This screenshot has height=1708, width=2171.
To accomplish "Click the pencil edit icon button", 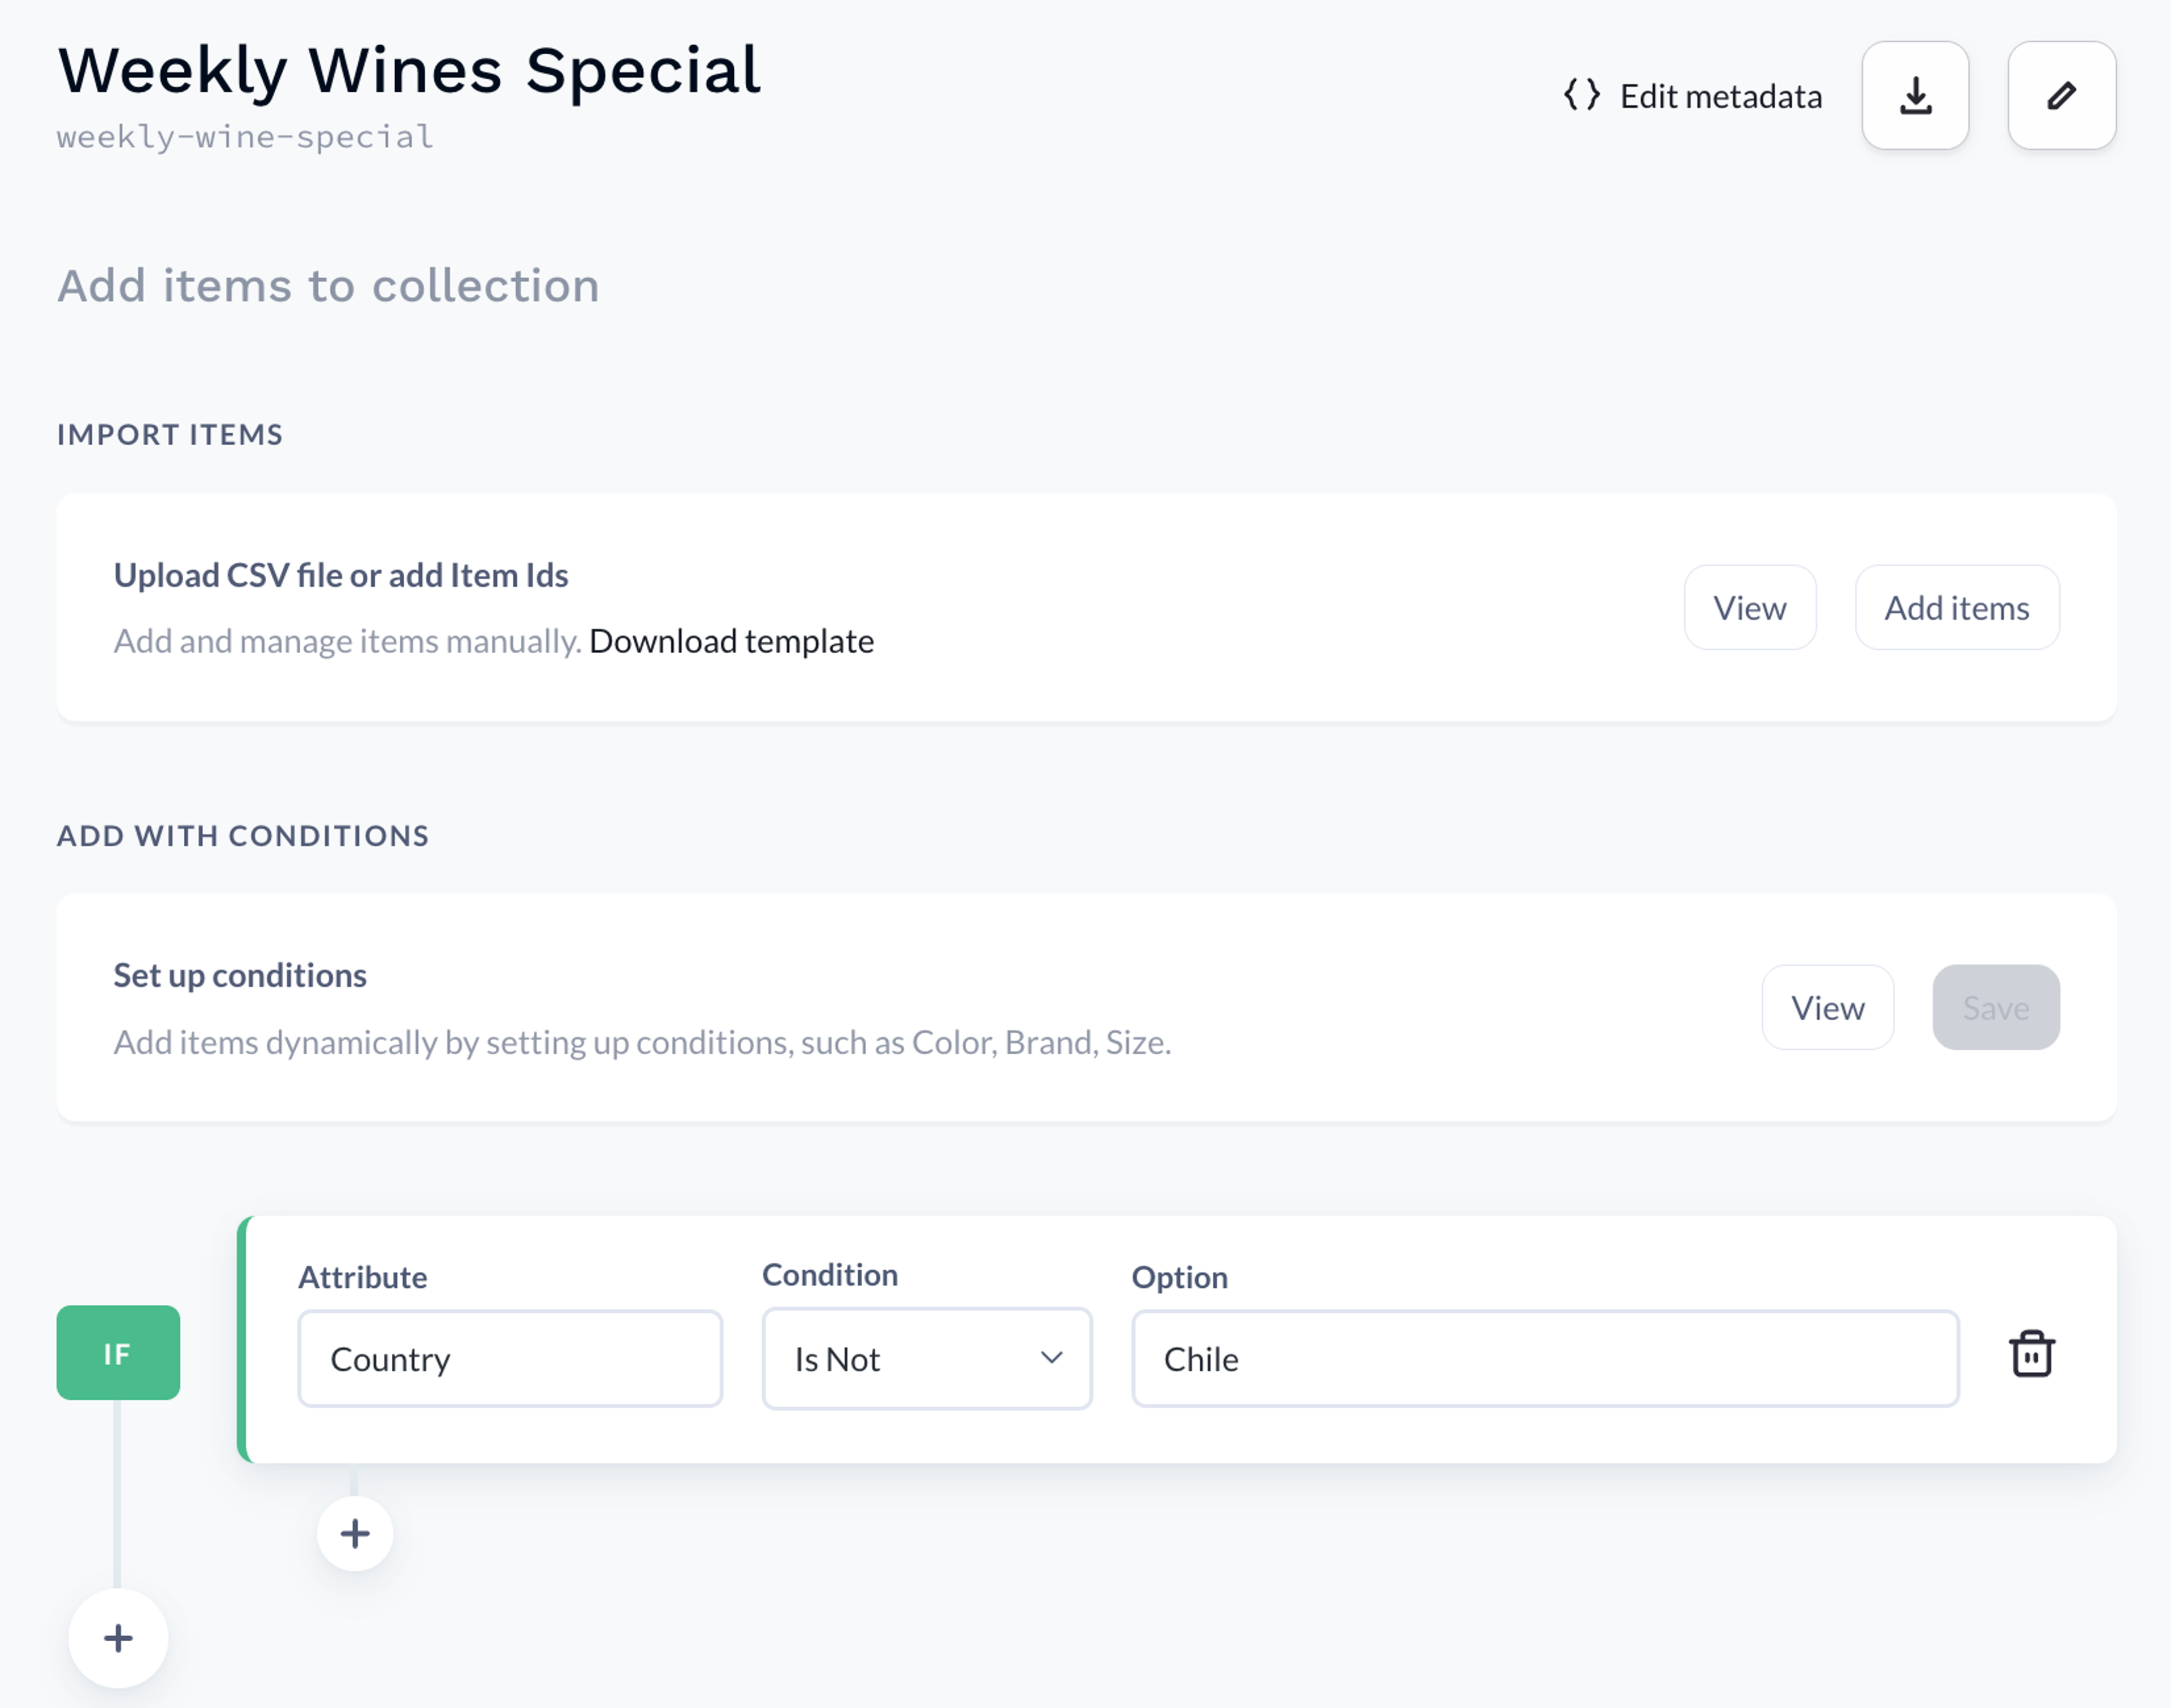I will click(2061, 96).
